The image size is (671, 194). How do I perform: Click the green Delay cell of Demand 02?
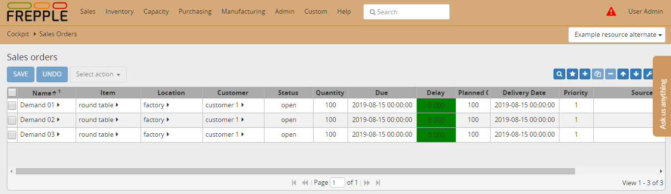point(436,120)
